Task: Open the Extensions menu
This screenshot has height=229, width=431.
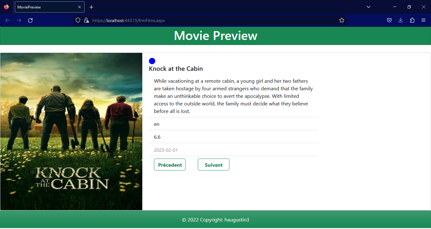Action: click(x=412, y=20)
